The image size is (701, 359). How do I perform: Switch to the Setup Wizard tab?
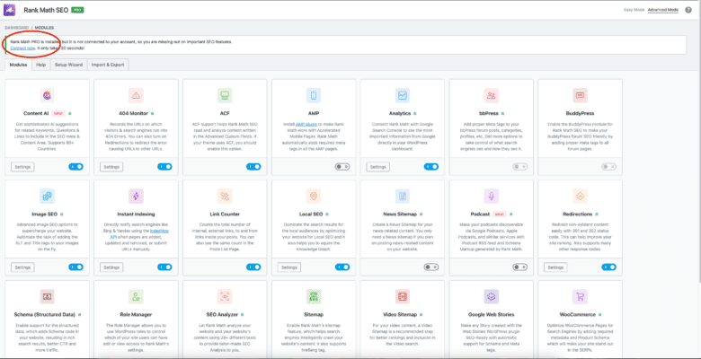point(69,66)
